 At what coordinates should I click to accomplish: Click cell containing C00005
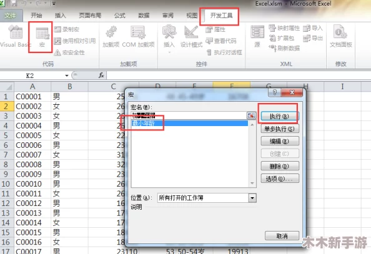point(32,135)
